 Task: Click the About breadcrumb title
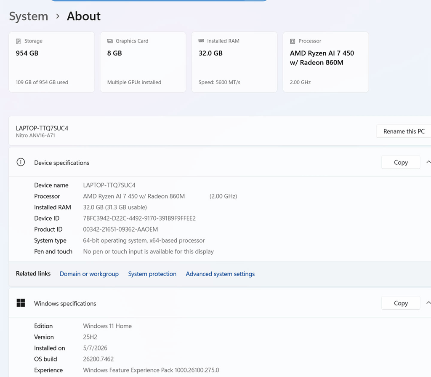[x=84, y=16]
